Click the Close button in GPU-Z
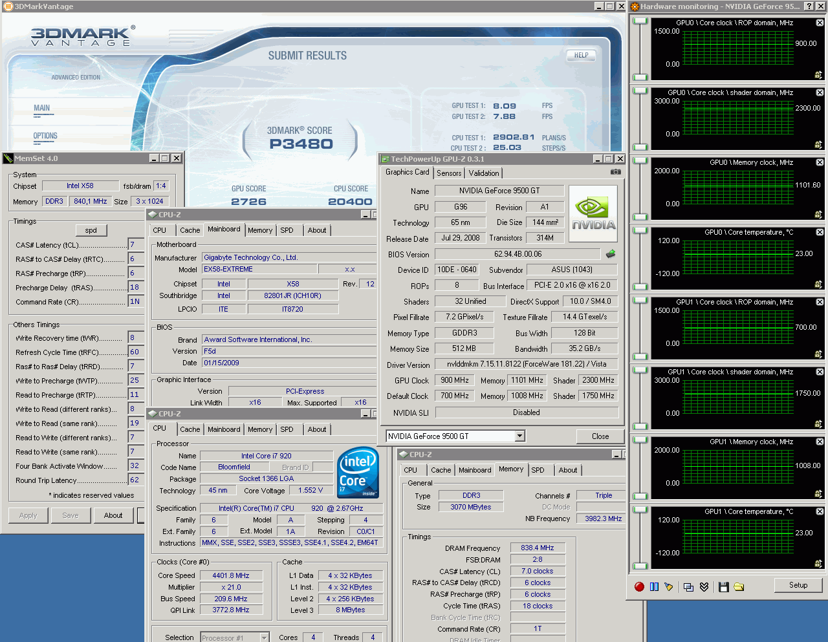 coord(600,436)
